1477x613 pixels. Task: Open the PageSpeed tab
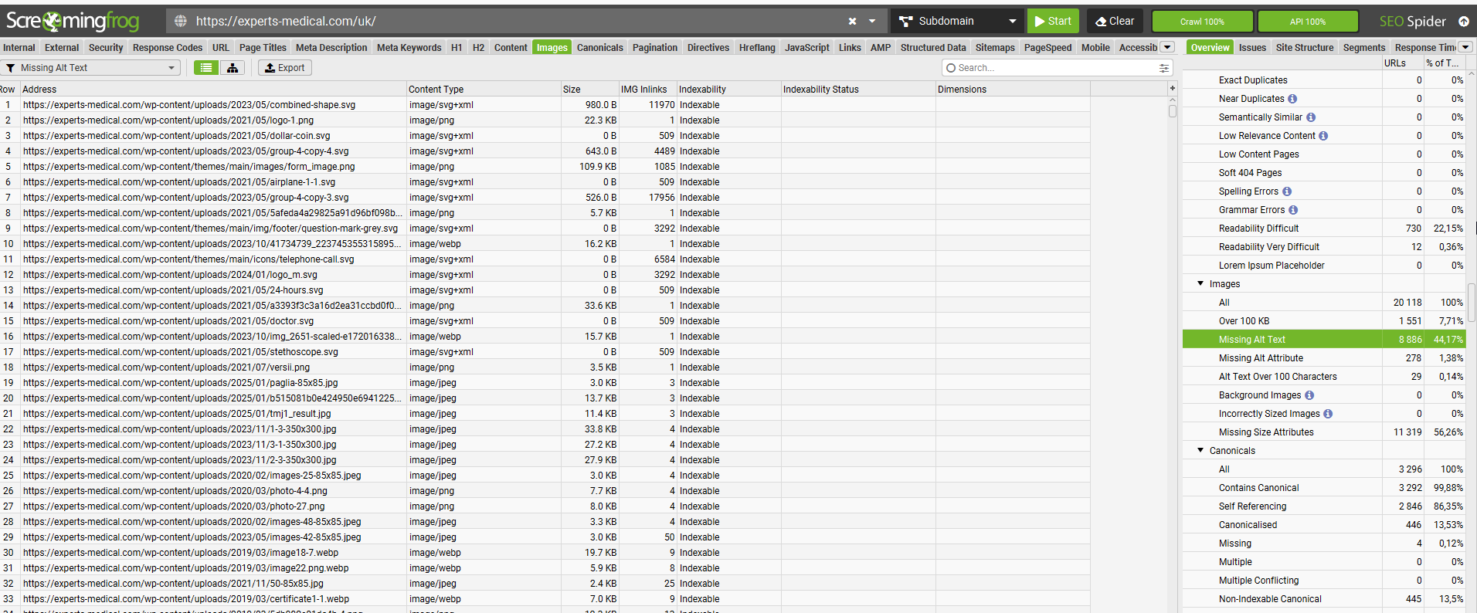(x=1047, y=48)
